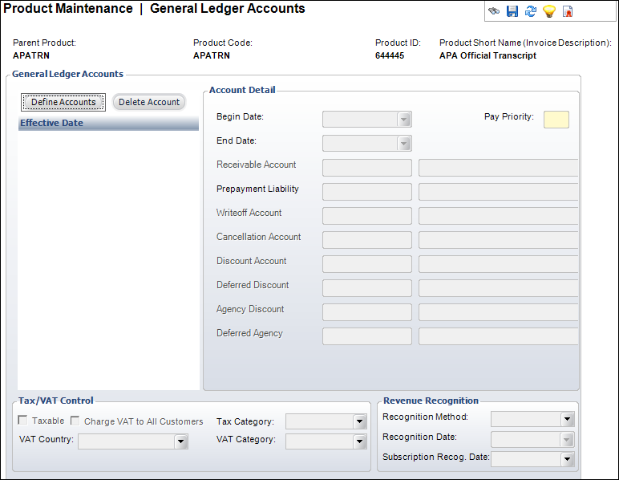This screenshot has height=480, width=619.
Task: Click the APA Official Transcript short name
Action: [488, 55]
